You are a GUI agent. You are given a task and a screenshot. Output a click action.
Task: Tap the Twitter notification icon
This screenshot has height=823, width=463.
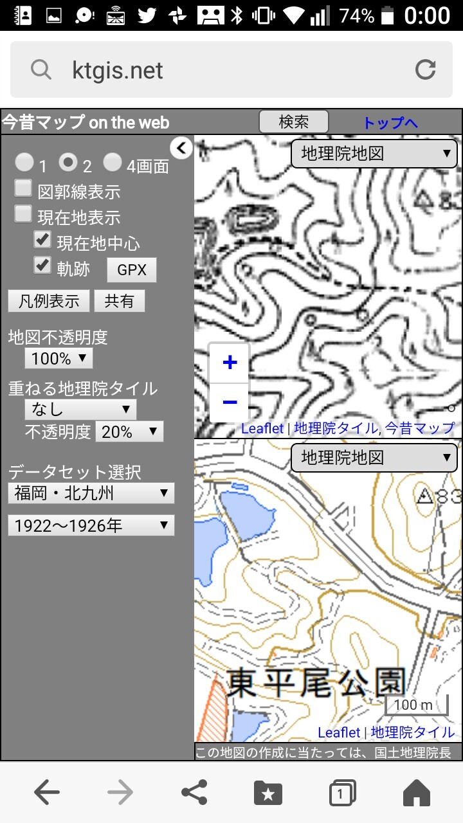point(147,15)
